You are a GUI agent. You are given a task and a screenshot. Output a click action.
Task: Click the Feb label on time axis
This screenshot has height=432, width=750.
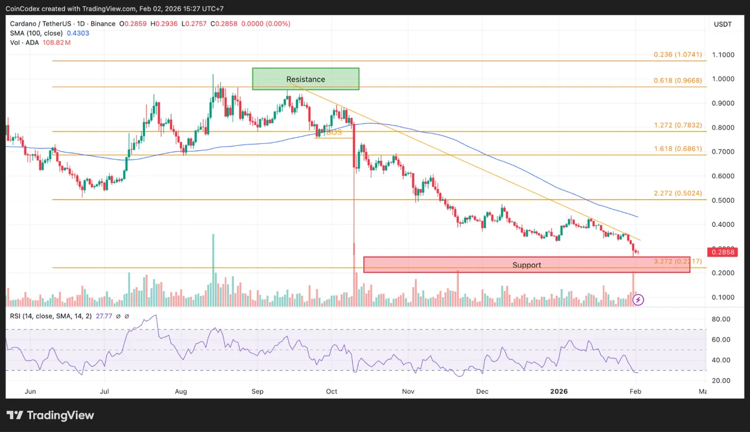(635, 391)
